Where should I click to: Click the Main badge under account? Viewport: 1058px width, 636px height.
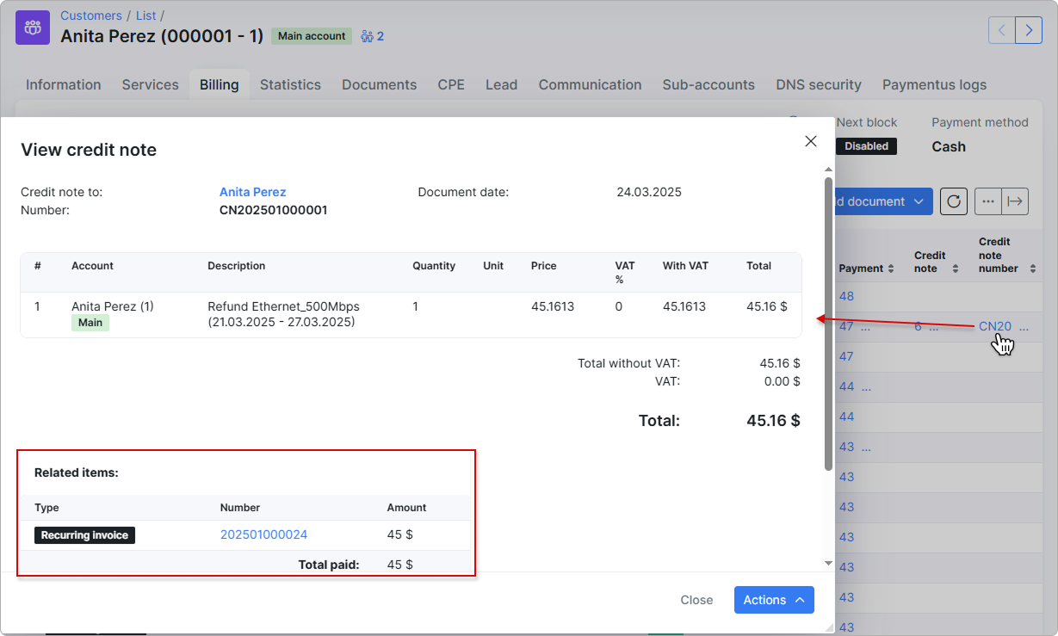click(x=90, y=323)
